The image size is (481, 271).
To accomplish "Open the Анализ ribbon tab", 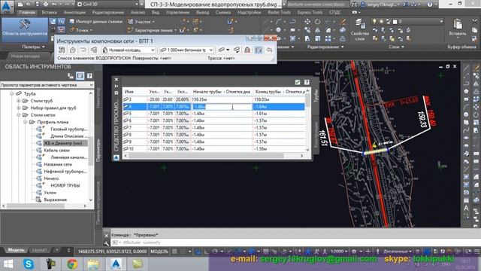I will point(138,12).
